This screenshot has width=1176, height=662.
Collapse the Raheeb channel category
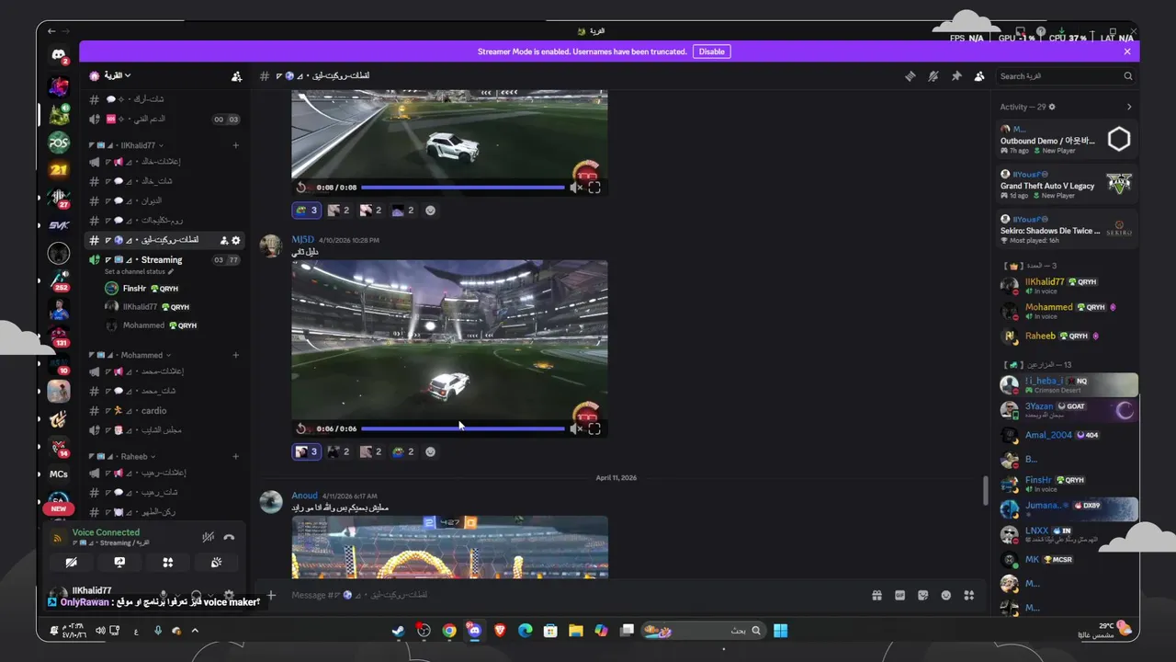(122, 456)
